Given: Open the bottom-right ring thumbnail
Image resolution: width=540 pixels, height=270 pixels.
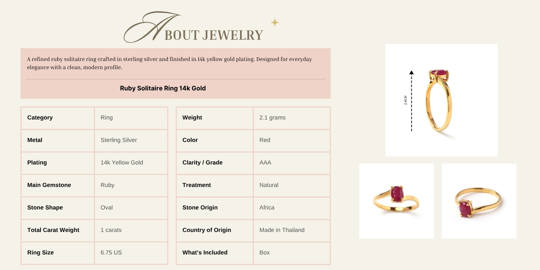Looking at the screenshot, I should pos(479,201).
